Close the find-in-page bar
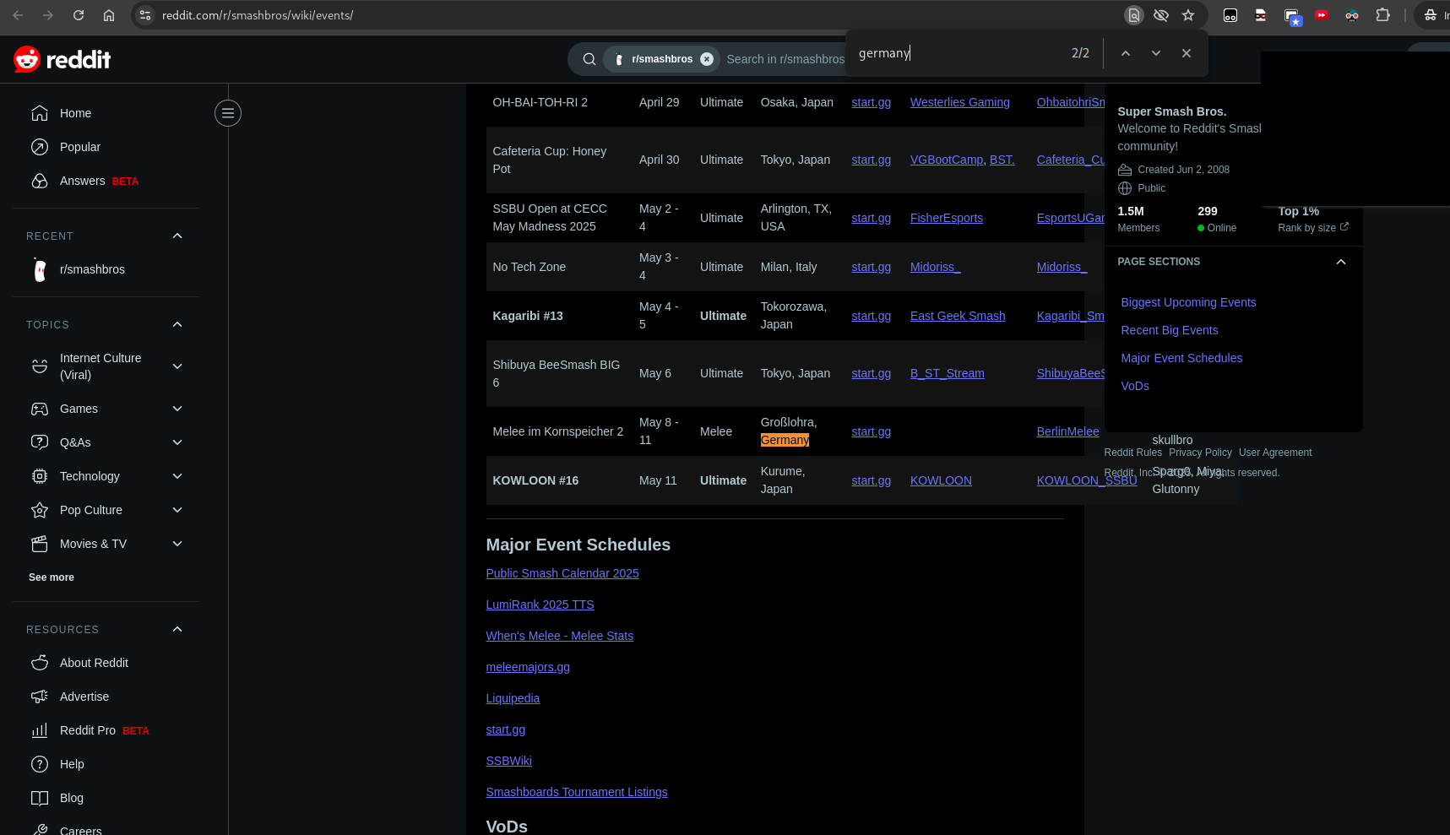Viewport: 1450px width, 835px height. pyautogui.click(x=1186, y=53)
